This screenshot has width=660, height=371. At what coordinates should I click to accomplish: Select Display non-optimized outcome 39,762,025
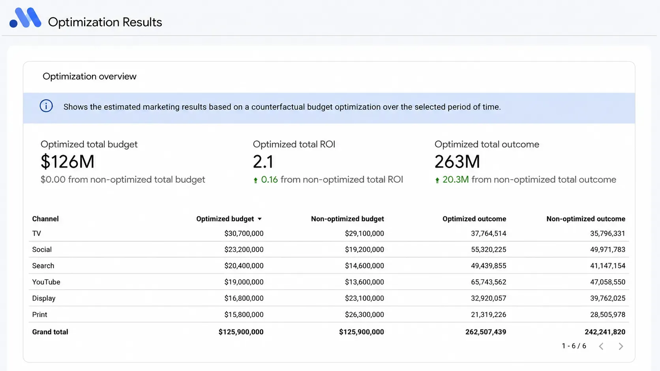pyautogui.click(x=608, y=298)
